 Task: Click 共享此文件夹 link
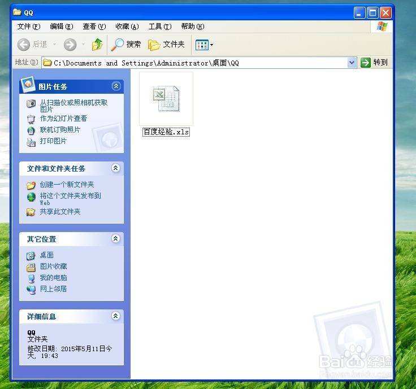point(60,212)
